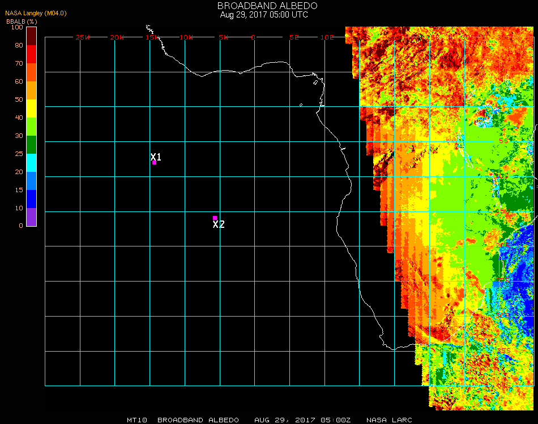This screenshot has height=424, width=538.
Task: Click the '20W' longitude label
Action: (117, 37)
